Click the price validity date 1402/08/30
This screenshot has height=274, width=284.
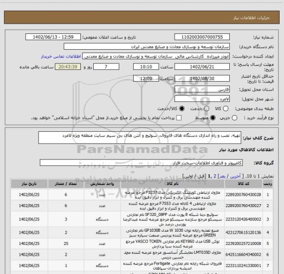202,78
